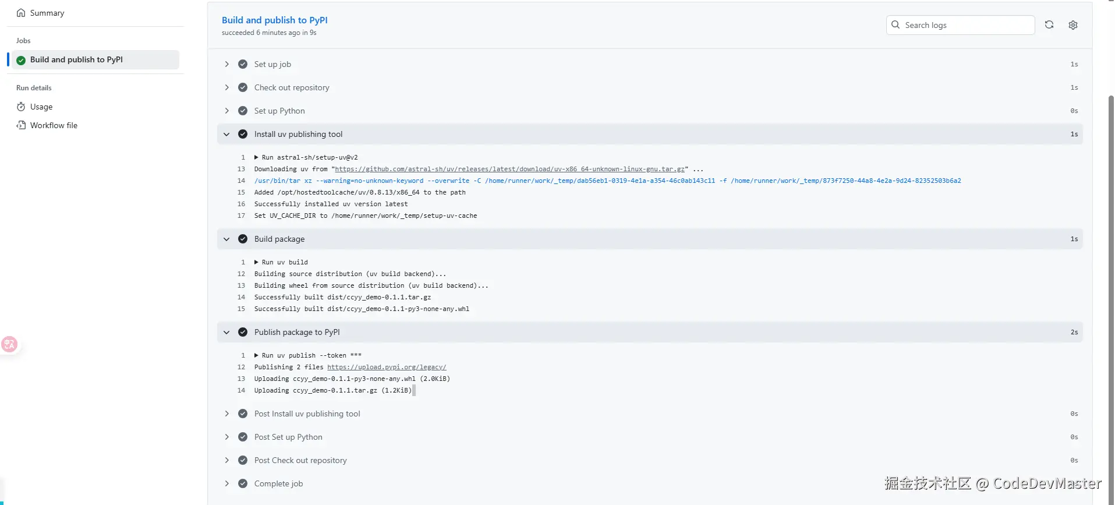Collapse the Publish package to PyPI step
This screenshot has width=1115, height=505.
coord(226,332)
